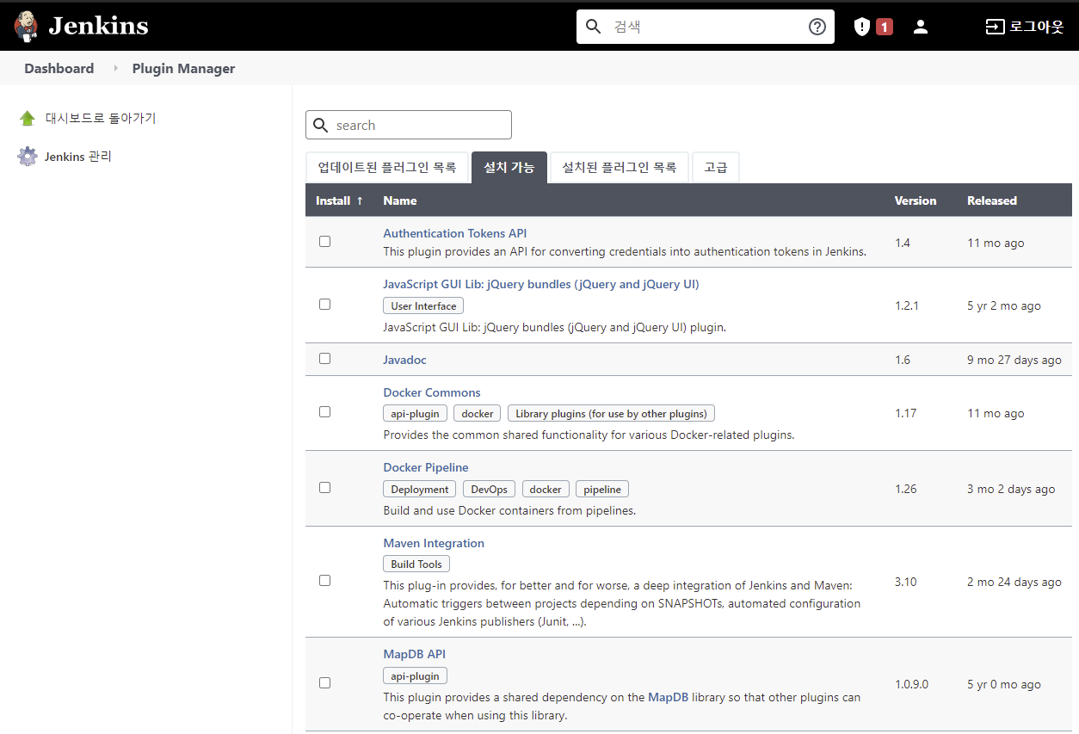Focus the header 검색 input field
This screenshot has width=1079, height=734.
click(x=706, y=27)
